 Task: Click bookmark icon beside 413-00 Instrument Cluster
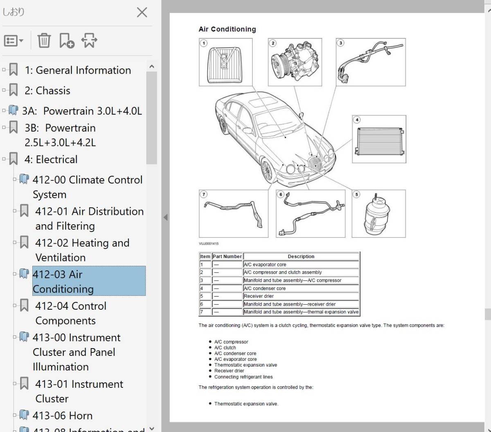pos(24,337)
